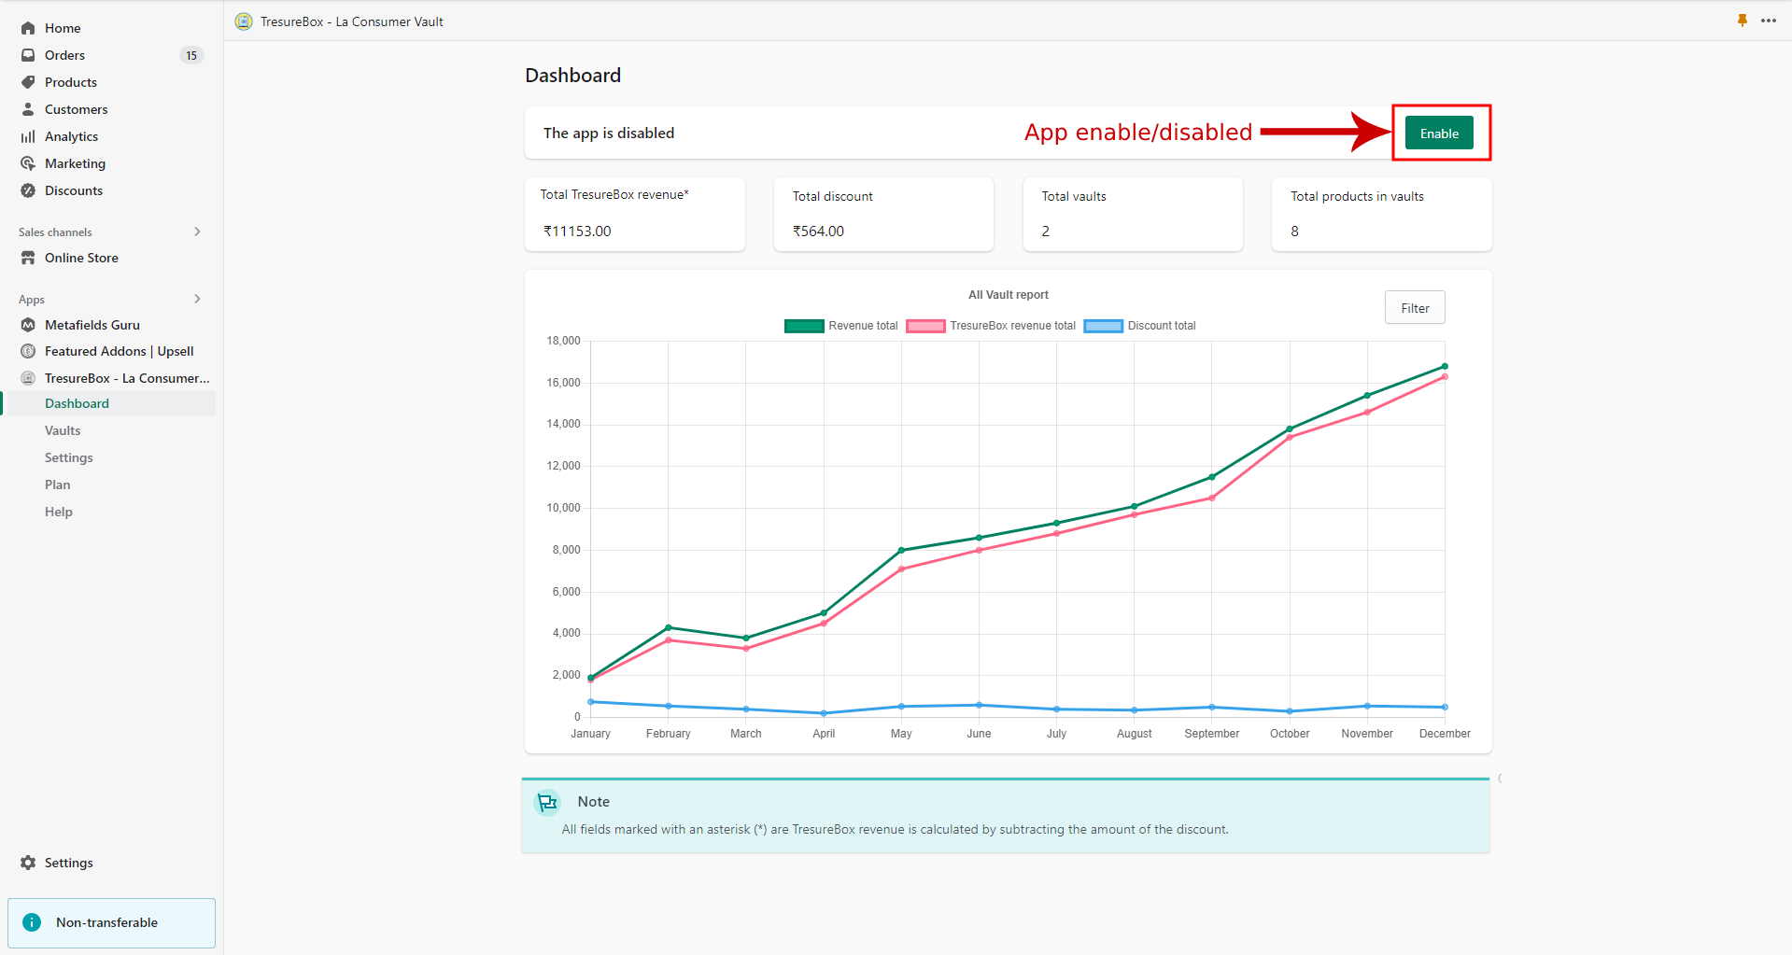Click the Total discount ₹564.00 card
Screen dimensions: 1792x955
coord(883,214)
